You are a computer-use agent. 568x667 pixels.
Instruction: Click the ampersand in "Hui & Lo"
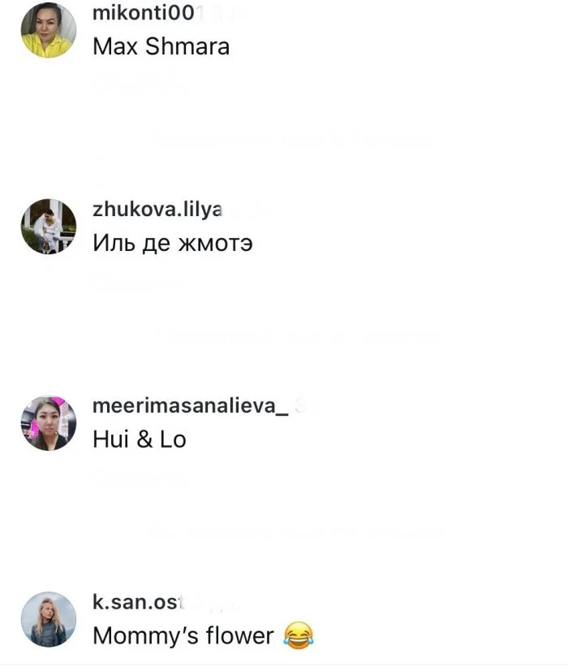click(144, 439)
